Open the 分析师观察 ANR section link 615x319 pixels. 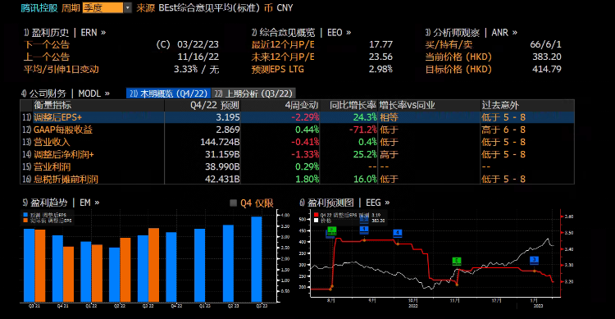tap(471, 33)
